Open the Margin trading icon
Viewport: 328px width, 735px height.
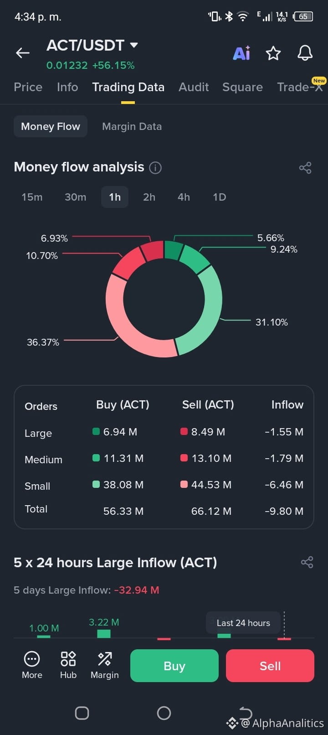tap(105, 665)
